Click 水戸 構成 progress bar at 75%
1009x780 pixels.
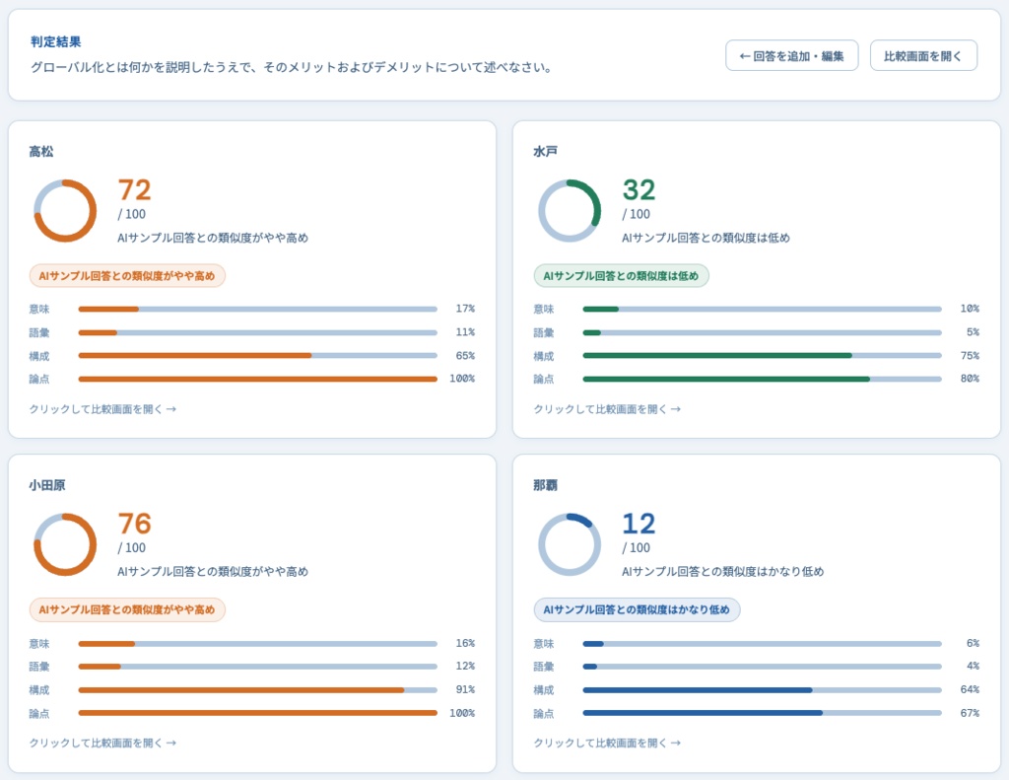point(763,356)
